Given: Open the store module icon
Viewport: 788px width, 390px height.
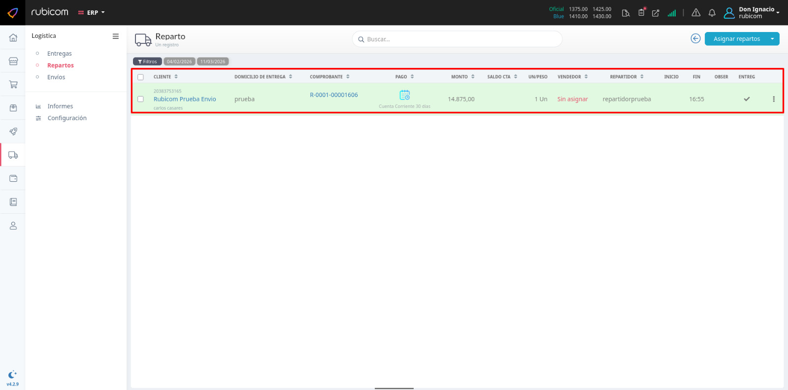Looking at the screenshot, I should pos(13,61).
